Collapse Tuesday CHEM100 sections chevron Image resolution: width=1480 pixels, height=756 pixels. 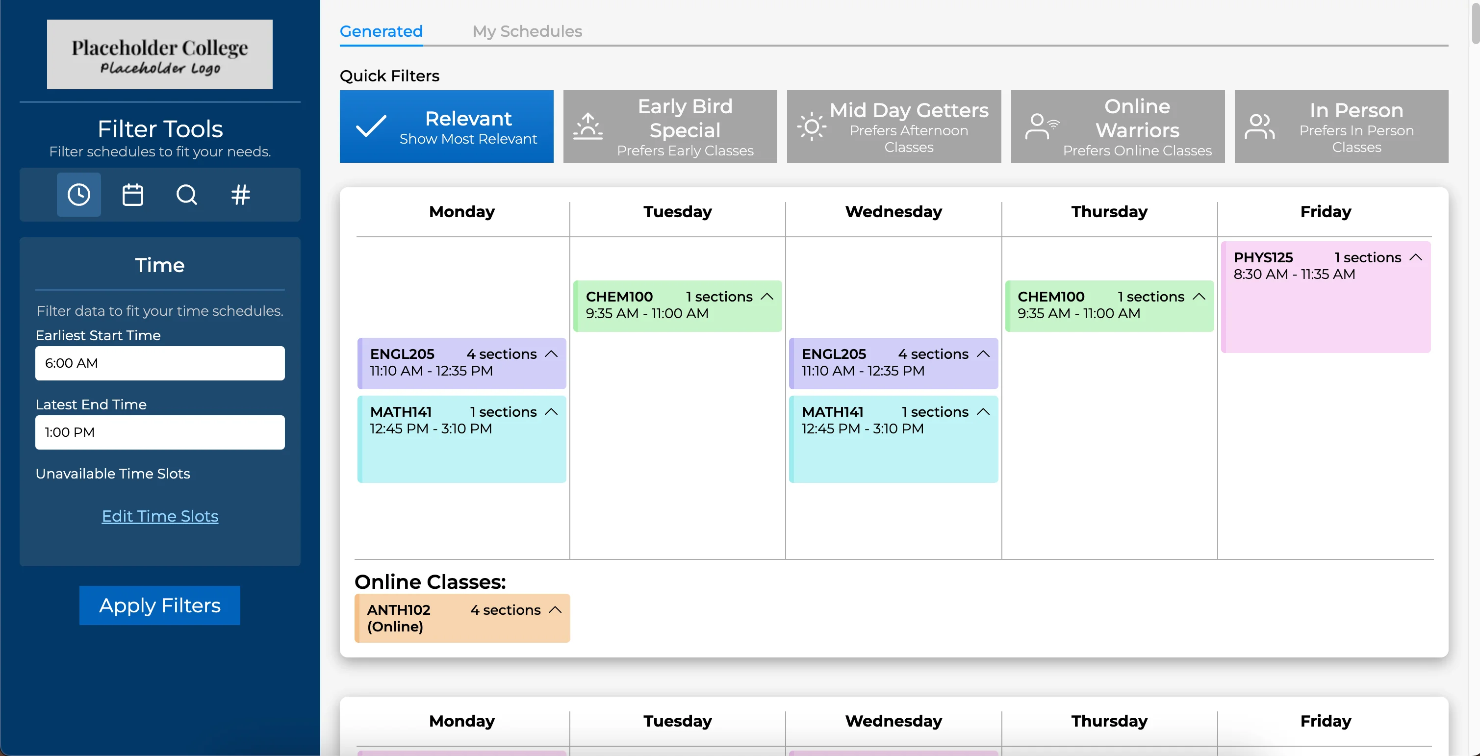tap(767, 297)
